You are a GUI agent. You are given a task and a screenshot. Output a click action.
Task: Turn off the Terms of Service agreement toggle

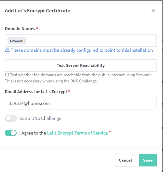[x=11, y=133]
